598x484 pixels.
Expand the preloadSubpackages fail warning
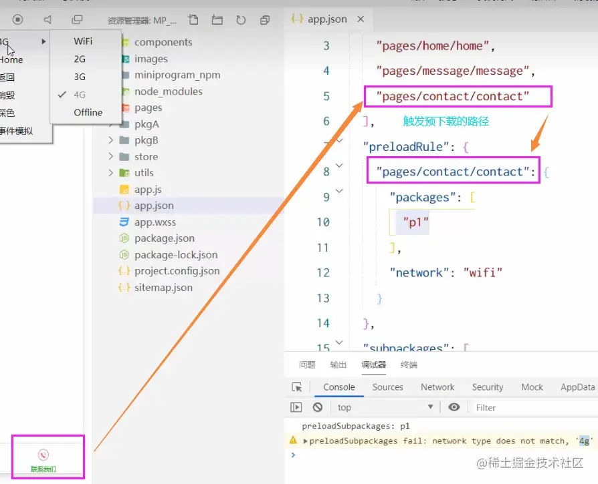point(306,441)
